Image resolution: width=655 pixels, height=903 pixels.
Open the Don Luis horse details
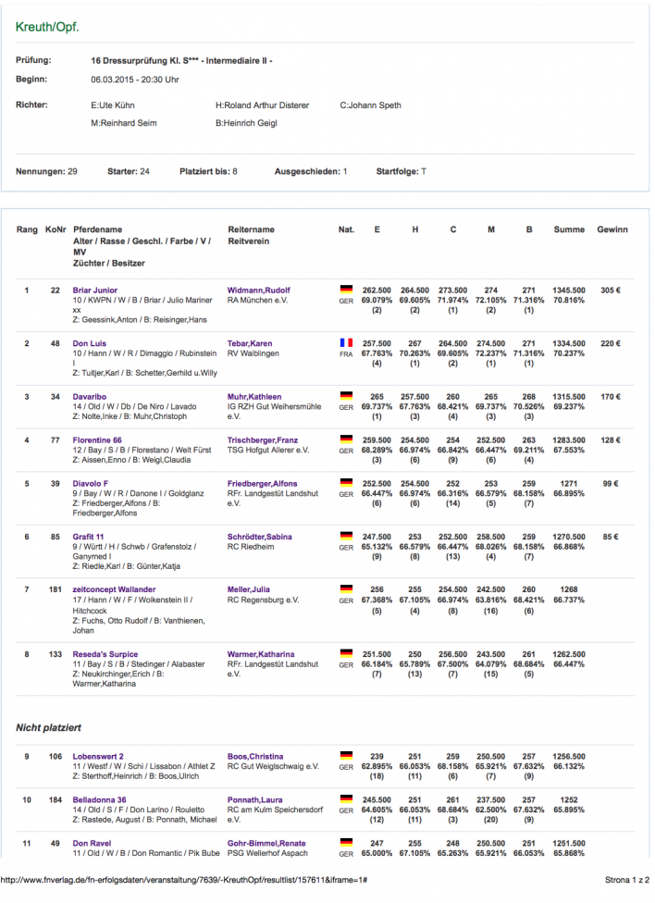click(x=90, y=343)
